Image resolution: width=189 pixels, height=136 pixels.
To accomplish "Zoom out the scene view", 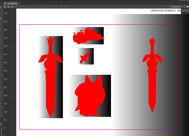I will point(8,7).
